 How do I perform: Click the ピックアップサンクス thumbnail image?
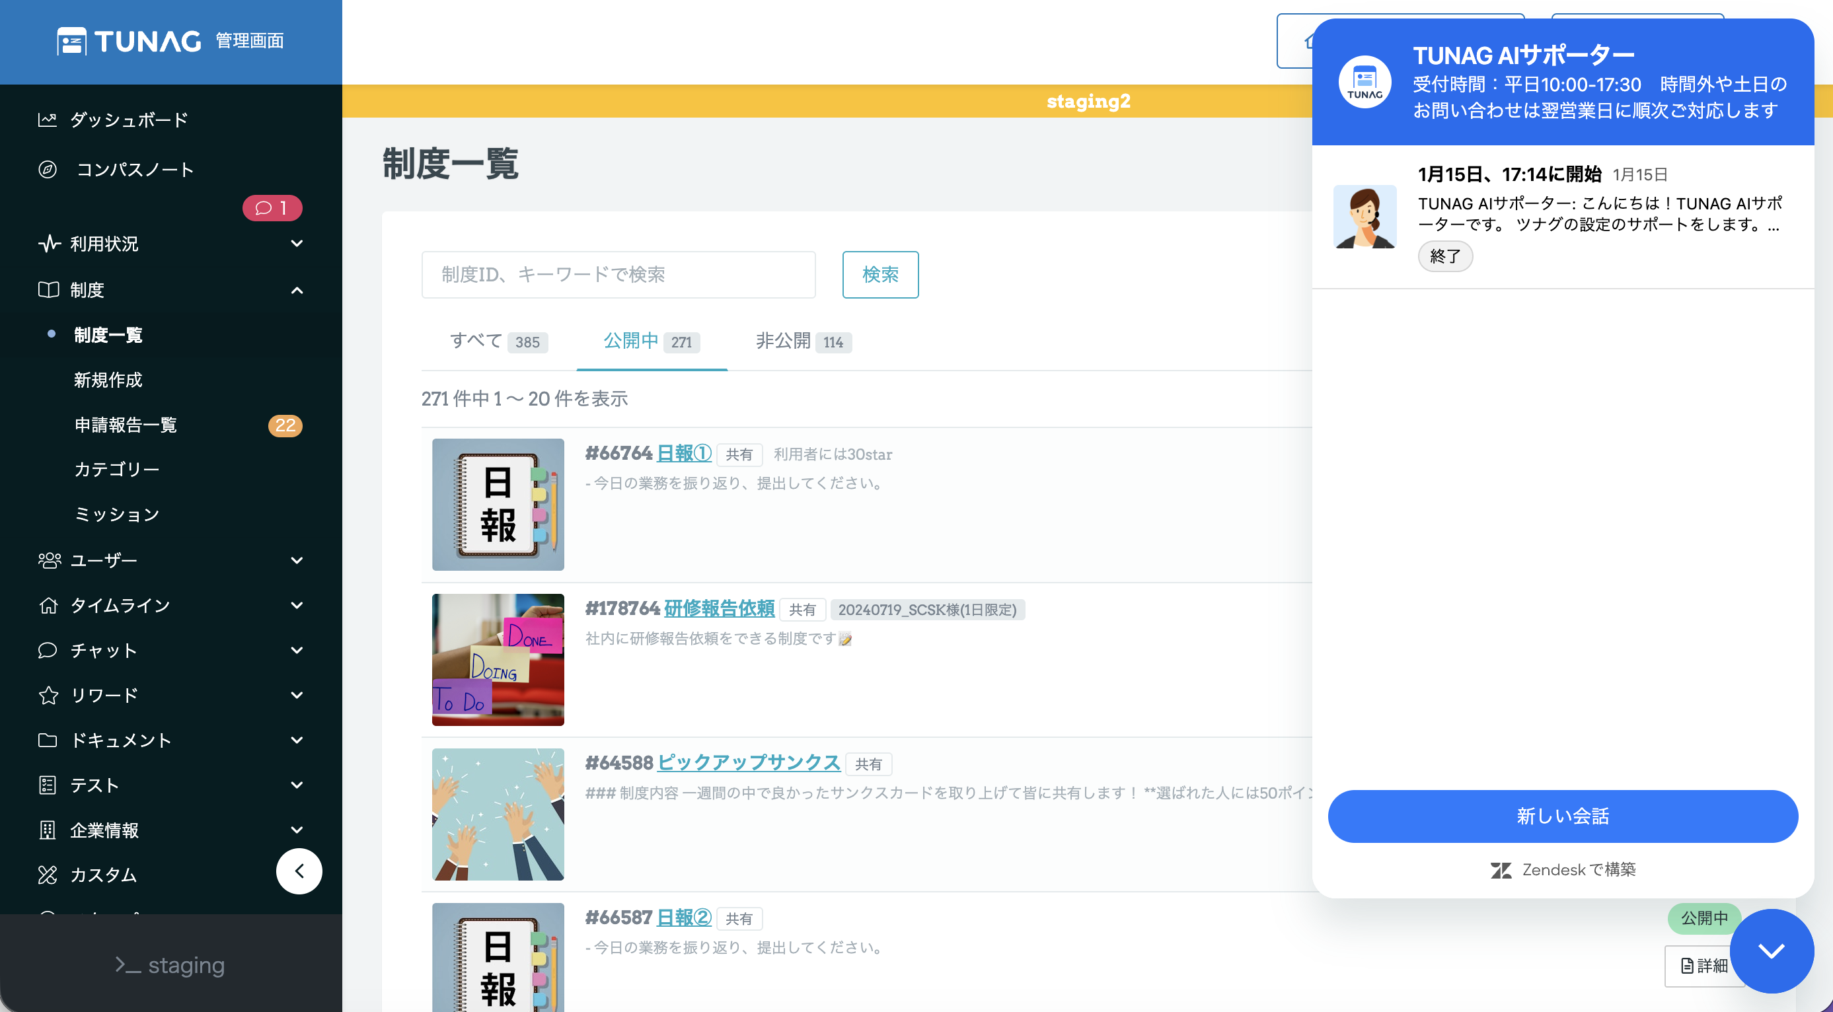point(498,814)
